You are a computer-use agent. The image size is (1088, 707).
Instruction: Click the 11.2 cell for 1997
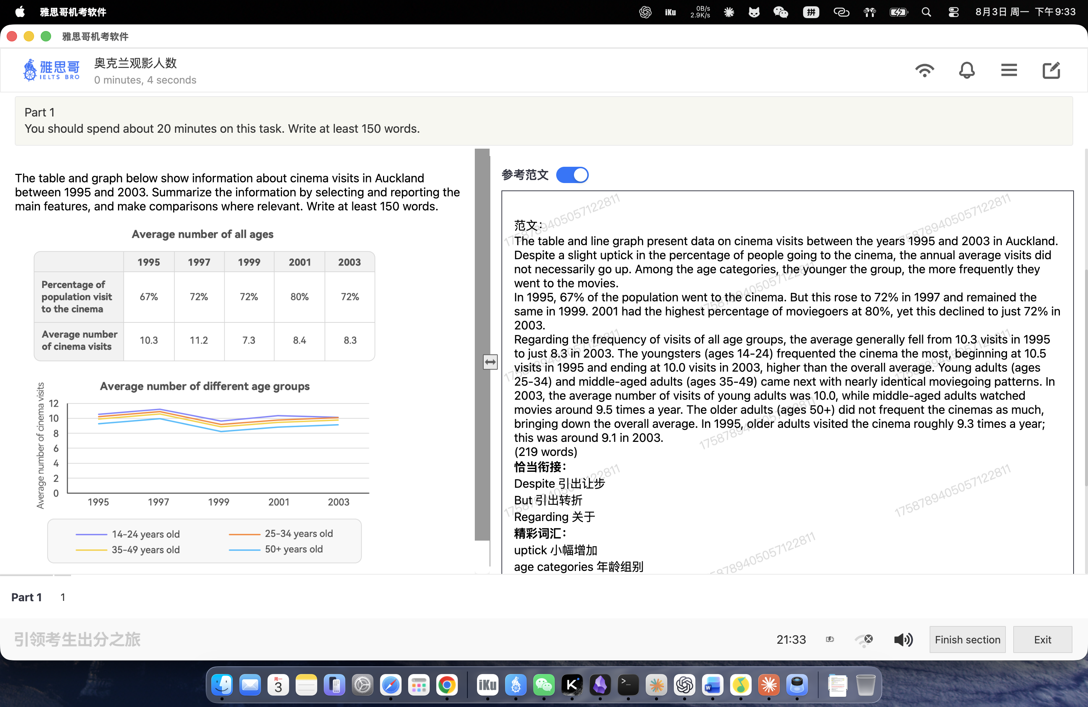(x=199, y=340)
